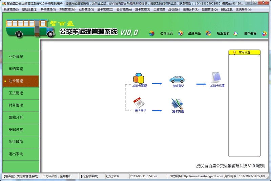Click the 常用设置 yellow panel header

pos(244,52)
